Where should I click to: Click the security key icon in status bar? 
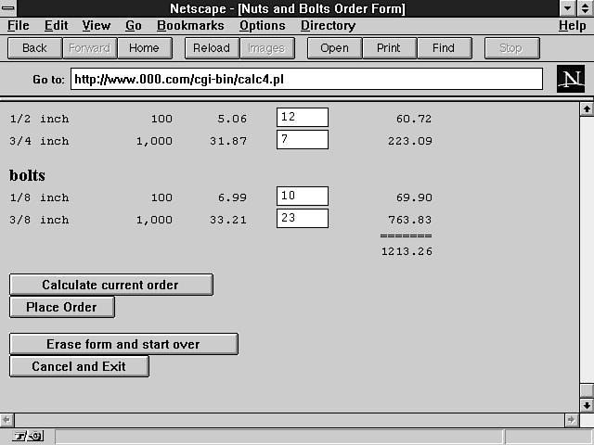tap(28, 436)
